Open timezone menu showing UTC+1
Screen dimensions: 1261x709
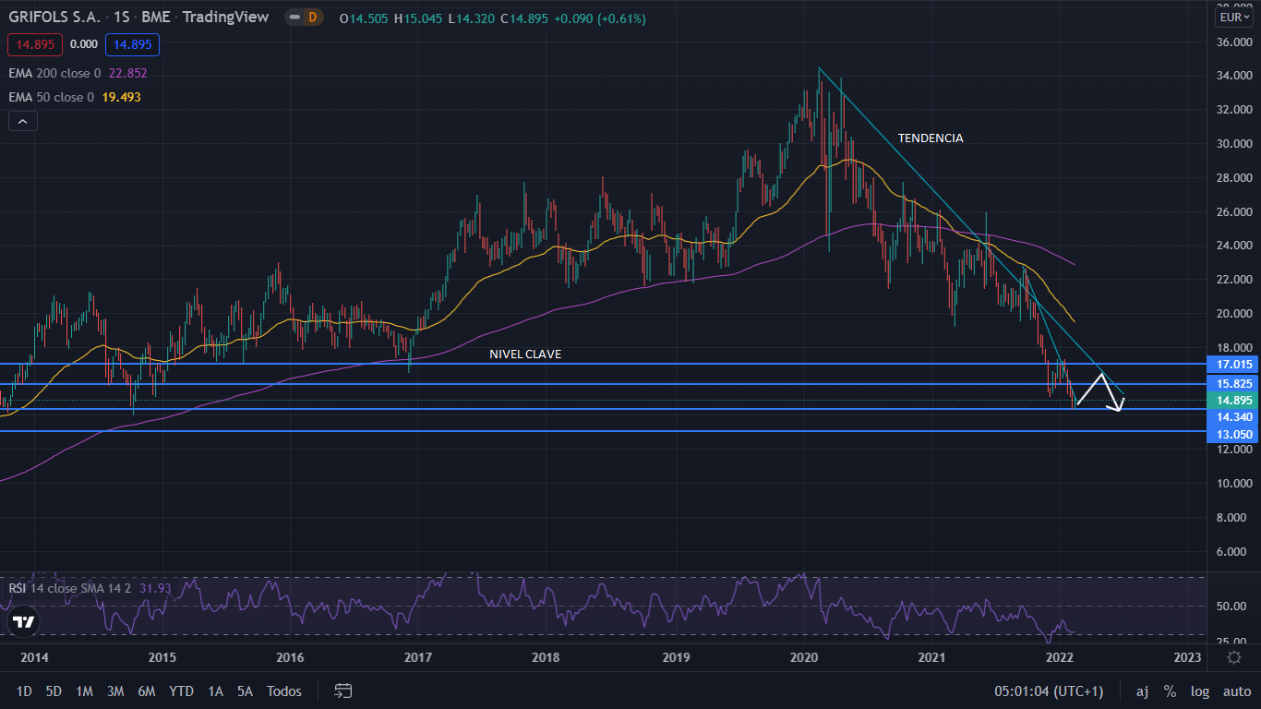pos(1049,691)
